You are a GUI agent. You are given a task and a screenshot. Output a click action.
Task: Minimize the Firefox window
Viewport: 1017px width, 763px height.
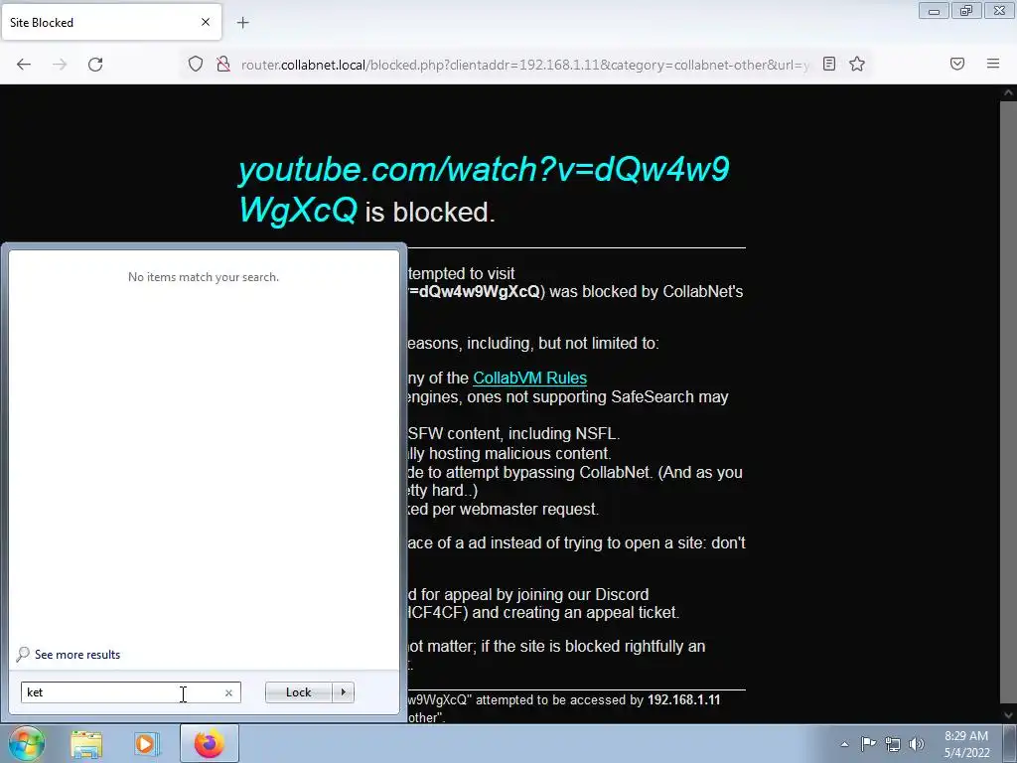[934, 11]
